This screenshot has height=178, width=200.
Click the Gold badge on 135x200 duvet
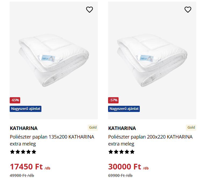coord(93,128)
